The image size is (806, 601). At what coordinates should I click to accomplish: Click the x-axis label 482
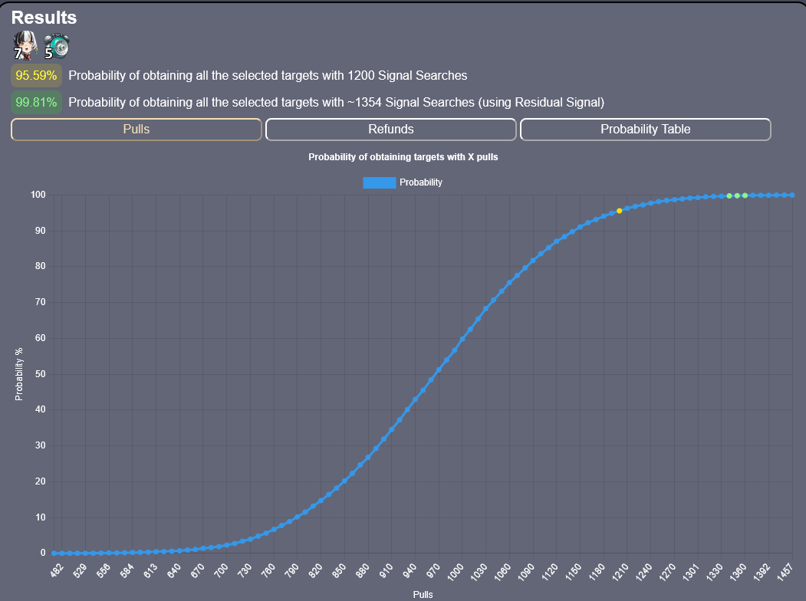[57, 570]
